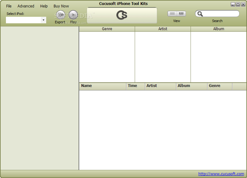This screenshot has height=178, width=247.
Task: Click the Artist browser column header
Action: [163, 29]
